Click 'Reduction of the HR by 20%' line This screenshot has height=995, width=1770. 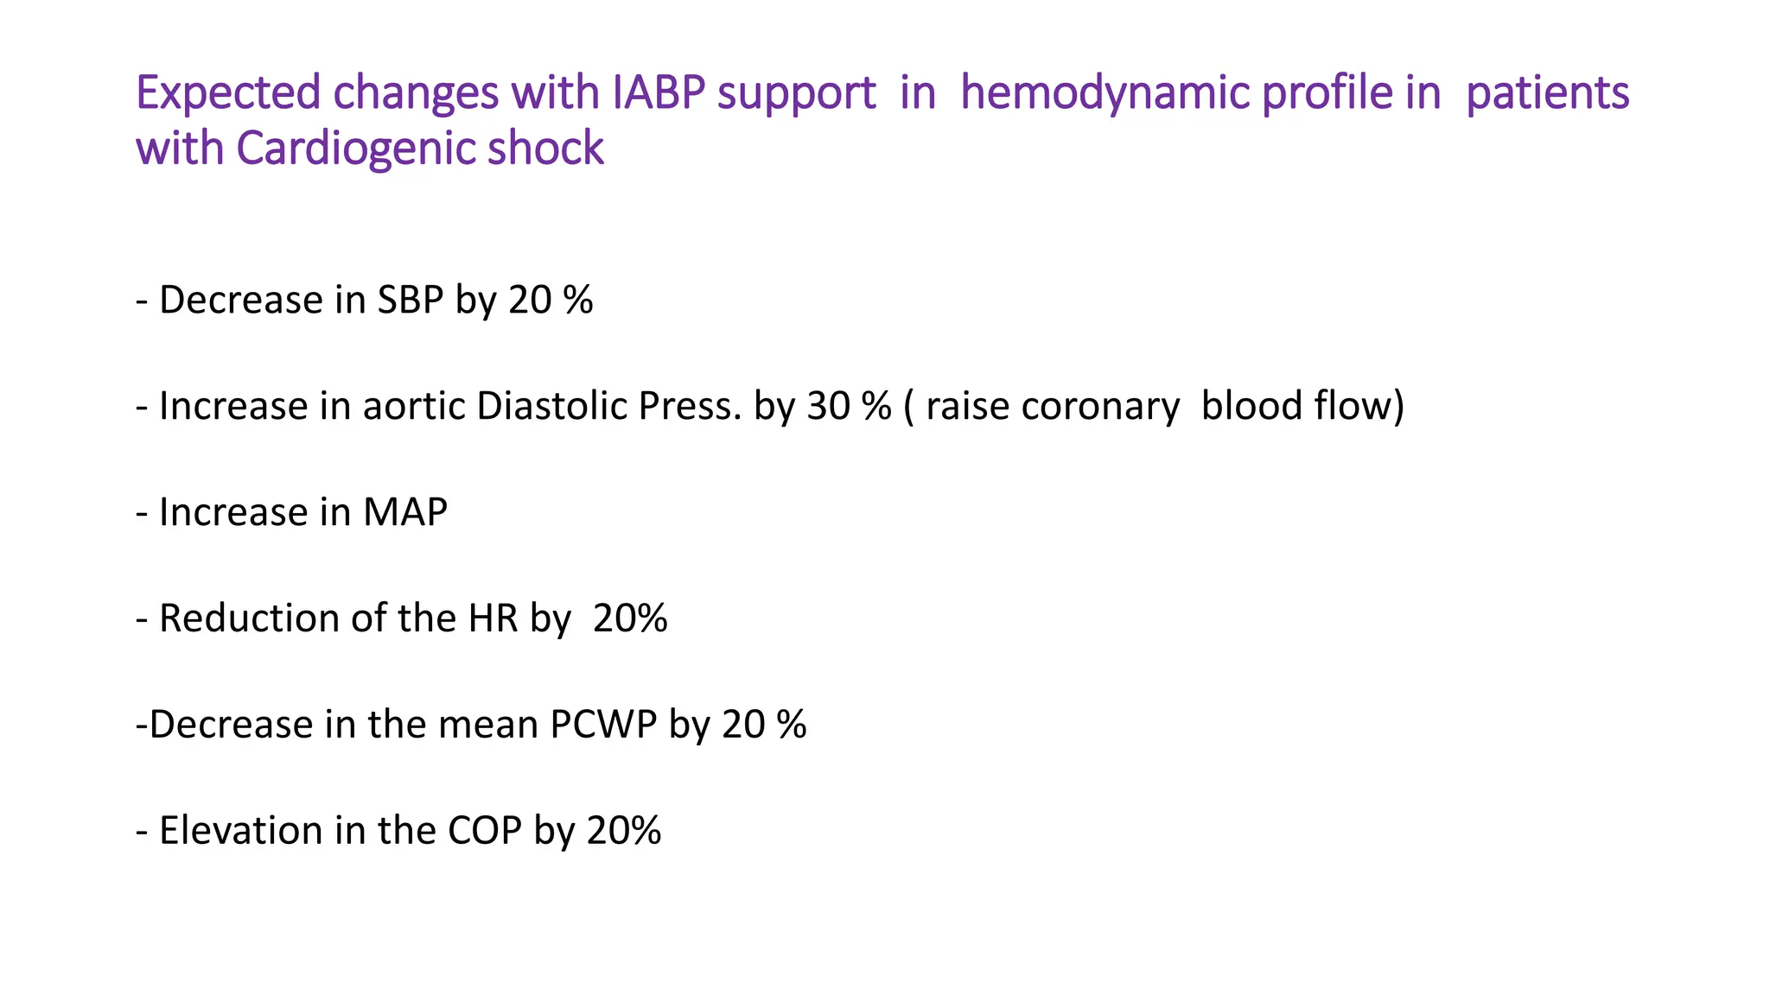401,619
